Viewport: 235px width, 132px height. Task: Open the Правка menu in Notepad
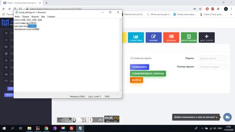26,16
